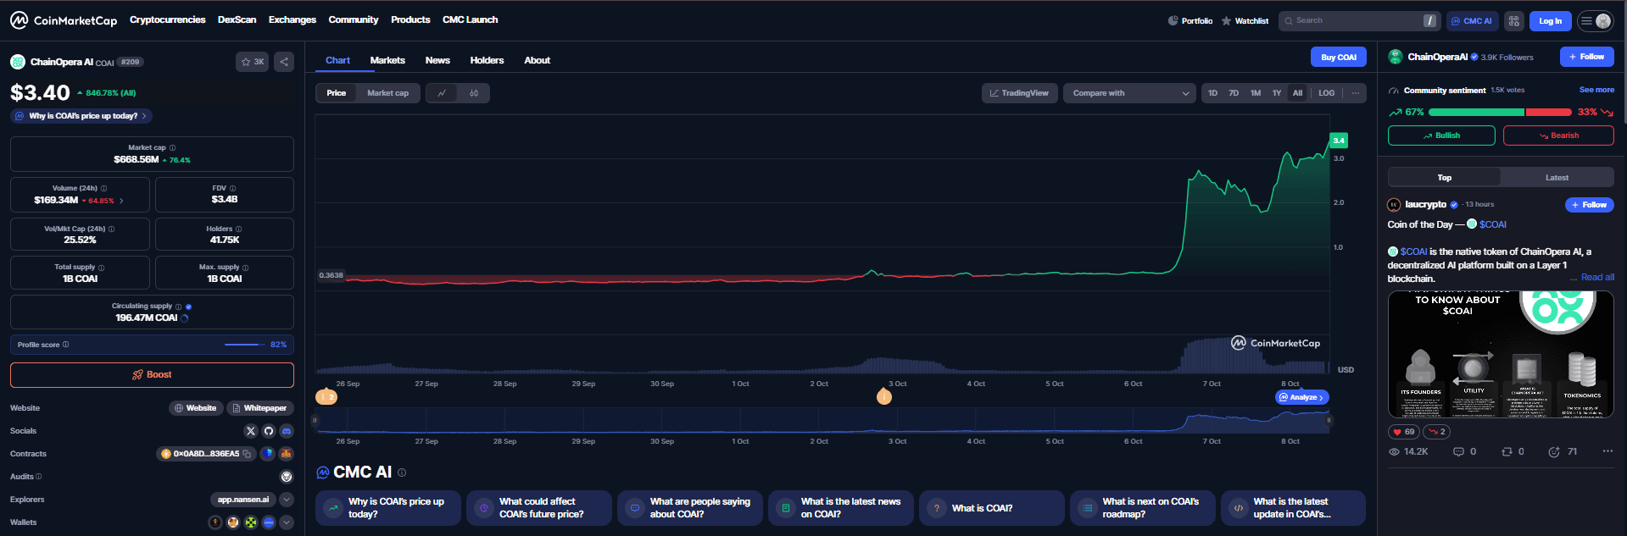This screenshot has width=1627, height=536.
Task: Open first wallet icon in Wallets row
Action: click(x=215, y=522)
